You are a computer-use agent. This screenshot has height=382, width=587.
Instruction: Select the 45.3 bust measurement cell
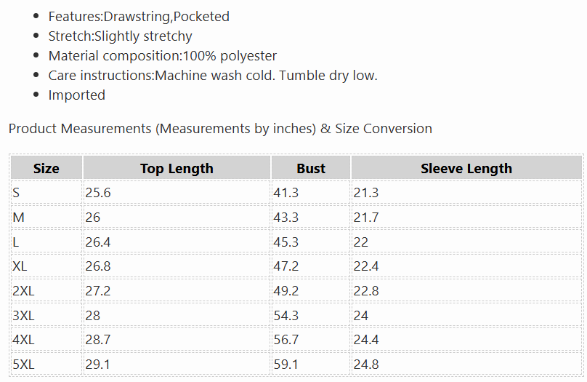[311, 242]
